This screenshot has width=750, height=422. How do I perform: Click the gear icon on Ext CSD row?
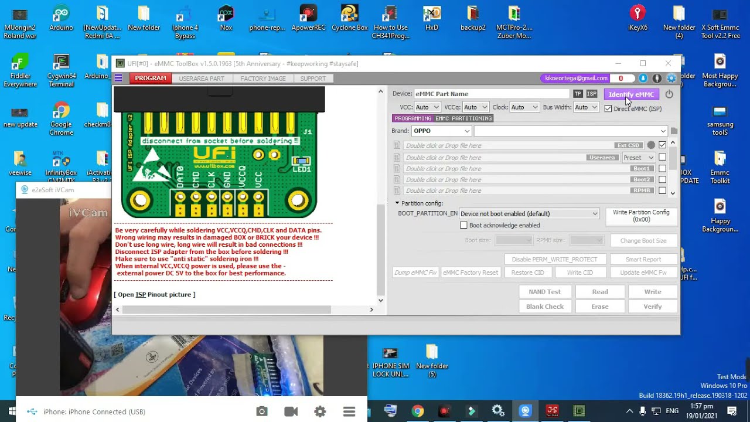coord(651,145)
